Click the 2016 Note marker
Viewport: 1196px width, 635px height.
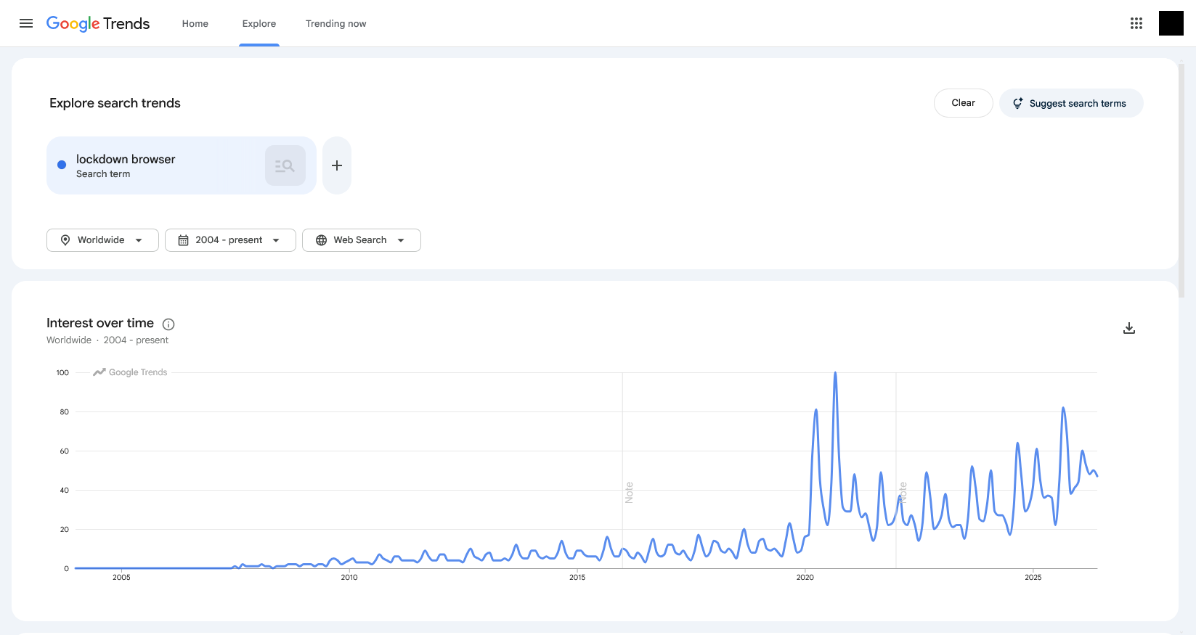coord(629,493)
